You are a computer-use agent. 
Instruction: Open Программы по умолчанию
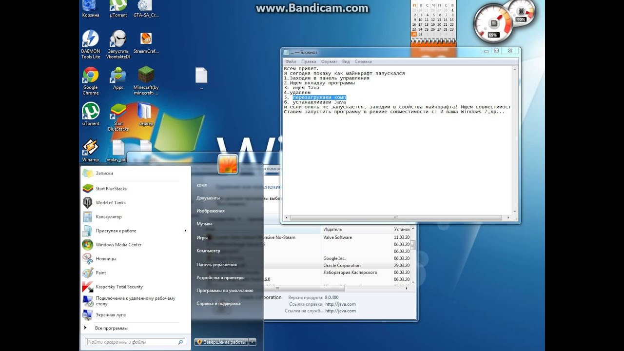[225, 291]
